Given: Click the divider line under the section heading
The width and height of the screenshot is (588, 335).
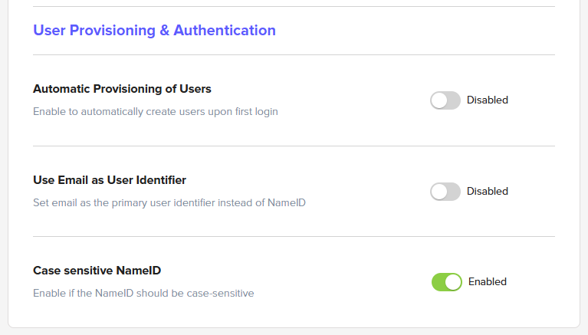Looking at the screenshot, I should click(294, 55).
